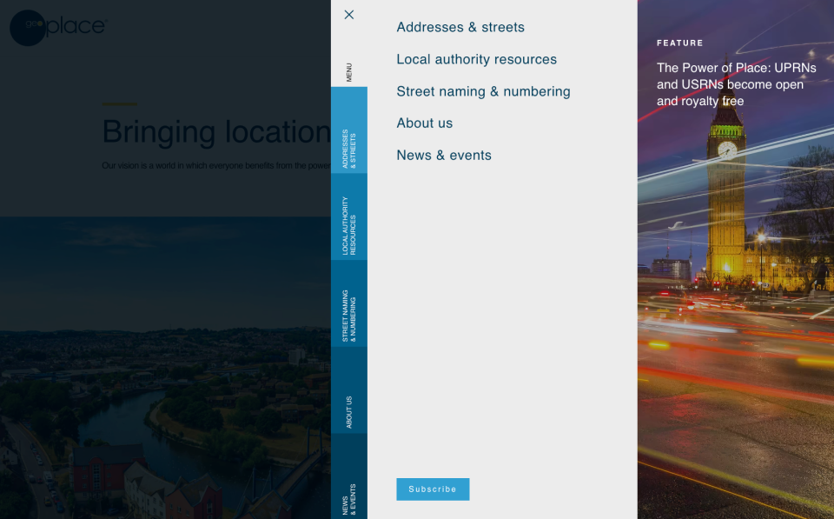Select the vertical News & Events tab
Image resolution: width=834 pixels, height=519 pixels.
349,476
